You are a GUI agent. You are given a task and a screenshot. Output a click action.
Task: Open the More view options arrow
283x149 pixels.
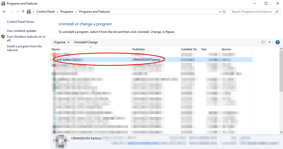(269, 42)
